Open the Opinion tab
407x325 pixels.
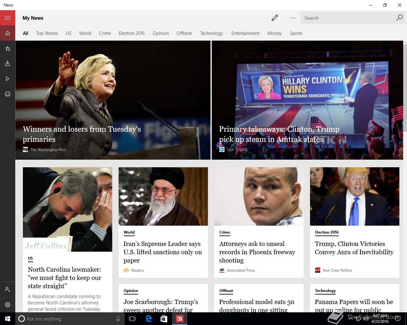click(x=161, y=33)
